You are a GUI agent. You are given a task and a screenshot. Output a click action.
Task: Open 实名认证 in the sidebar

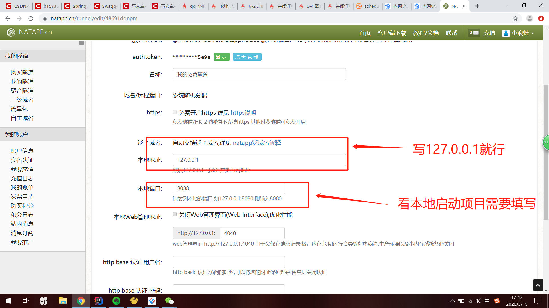coord(22,160)
